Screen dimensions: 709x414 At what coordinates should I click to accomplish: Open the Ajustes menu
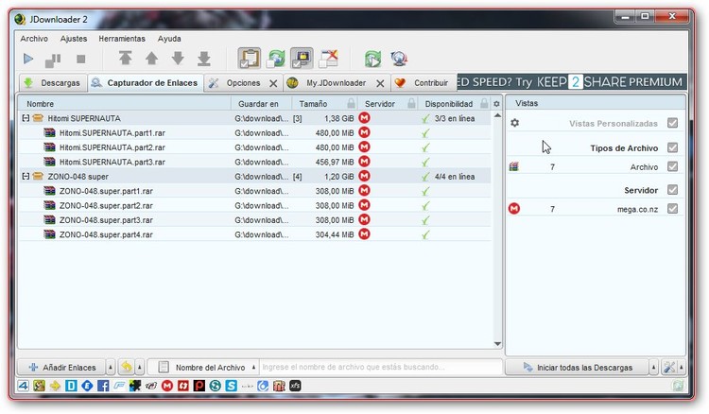click(74, 39)
